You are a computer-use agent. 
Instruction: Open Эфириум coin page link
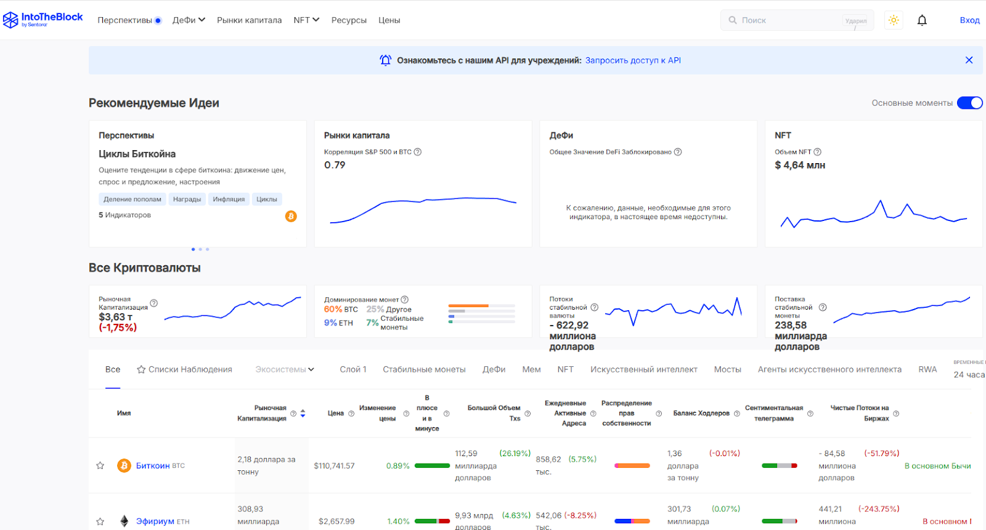tap(155, 521)
